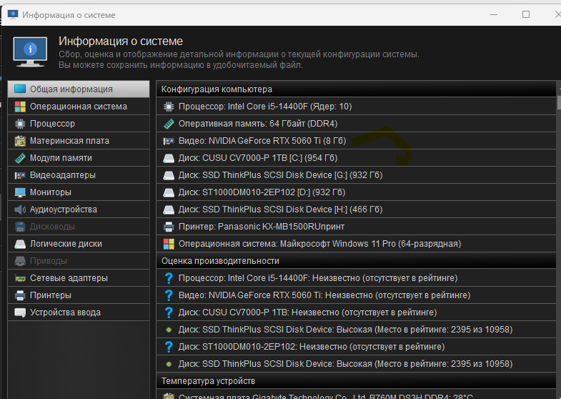Click Windows logo icon beside Windows 11 Pro row
Viewport: 561px width, 399px height.
(x=169, y=244)
